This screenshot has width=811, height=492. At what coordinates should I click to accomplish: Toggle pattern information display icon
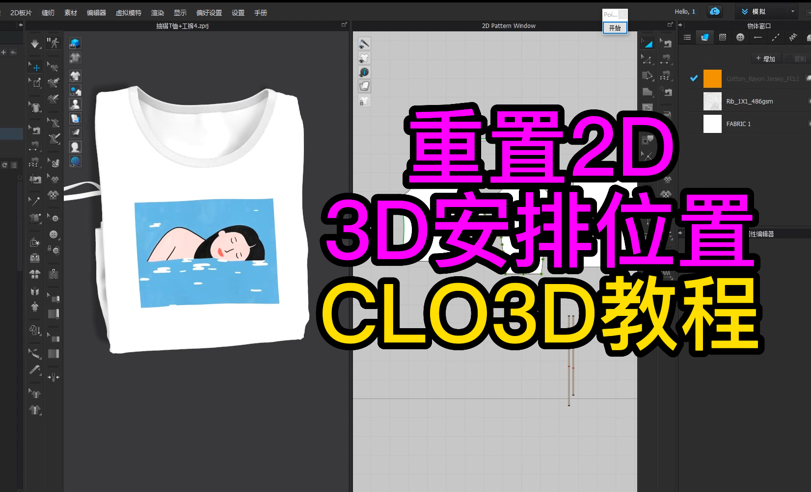pyautogui.click(x=364, y=72)
